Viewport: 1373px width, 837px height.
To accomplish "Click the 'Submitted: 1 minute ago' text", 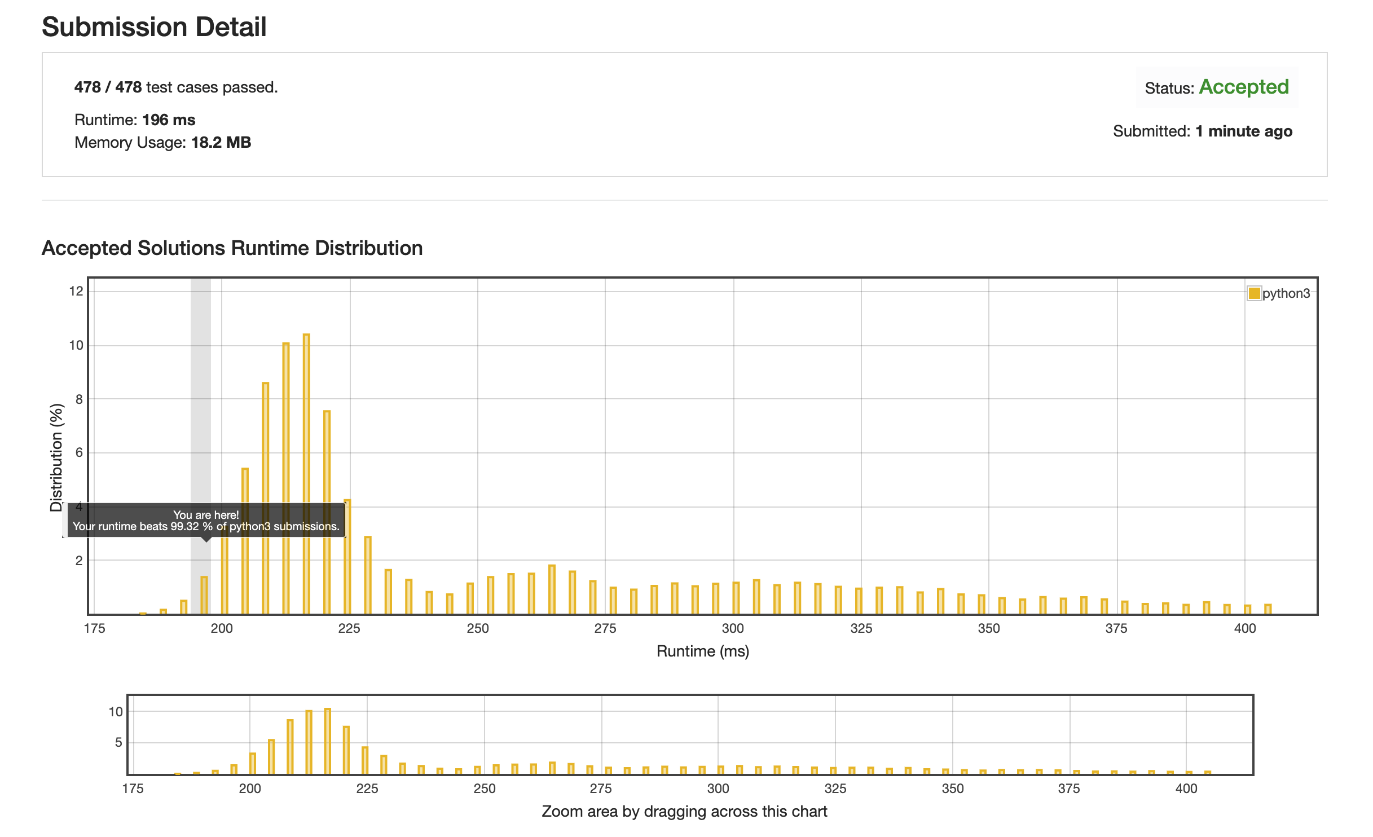I will click(x=1202, y=131).
